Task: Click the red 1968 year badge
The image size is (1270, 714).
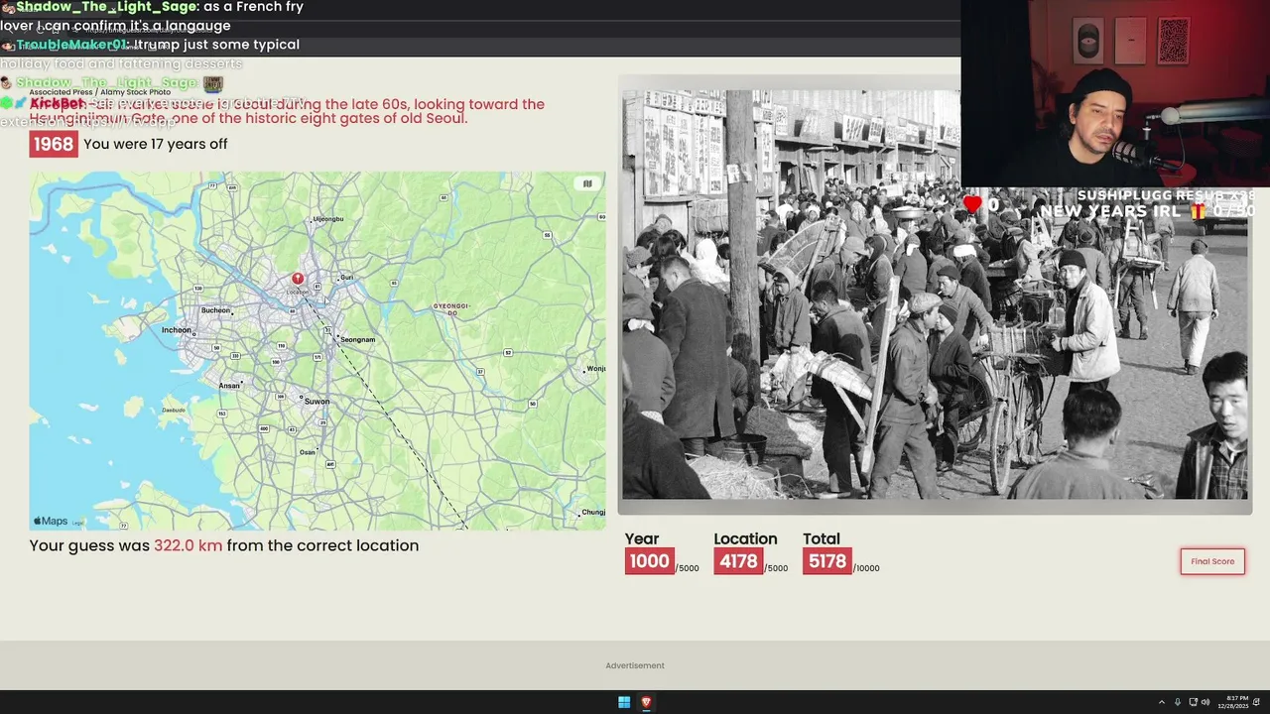Action: [x=54, y=144]
